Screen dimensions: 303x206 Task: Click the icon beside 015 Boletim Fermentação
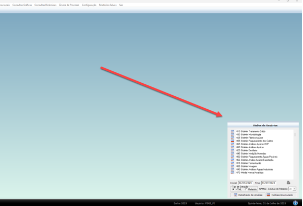click(233, 163)
